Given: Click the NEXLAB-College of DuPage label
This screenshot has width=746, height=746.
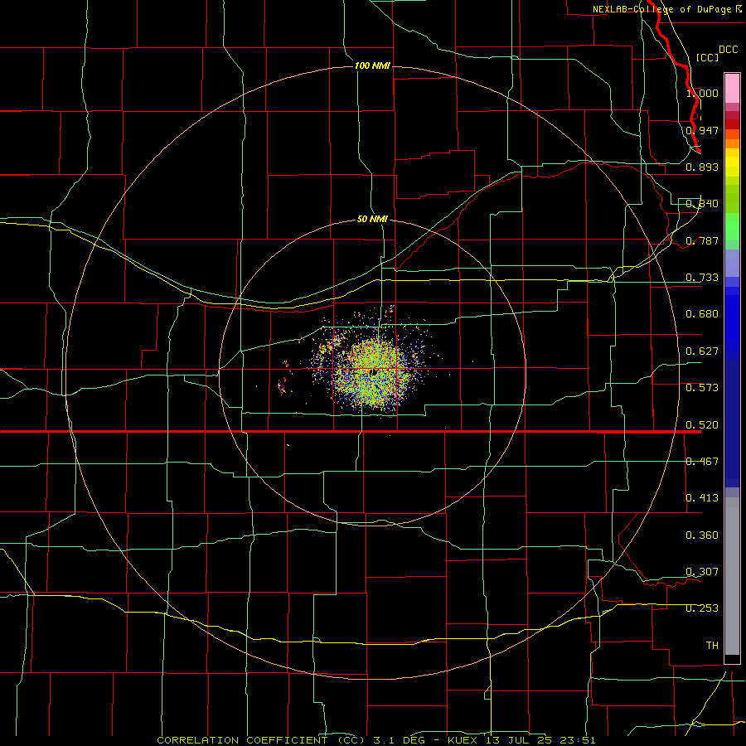Looking at the screenshot, I should click(667, 9).
